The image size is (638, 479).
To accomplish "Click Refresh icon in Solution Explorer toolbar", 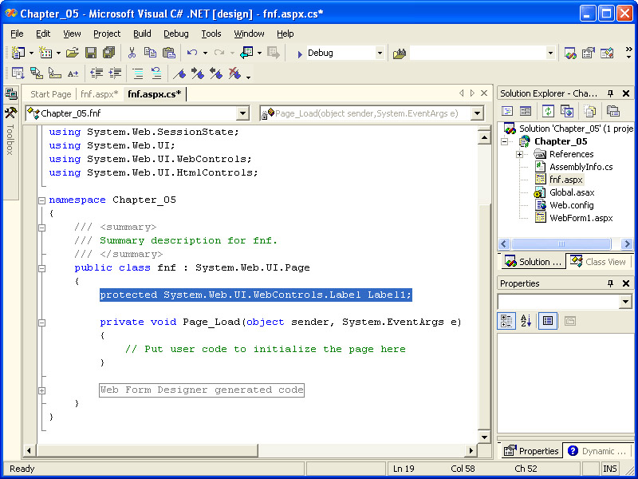I will coord(549,111).
